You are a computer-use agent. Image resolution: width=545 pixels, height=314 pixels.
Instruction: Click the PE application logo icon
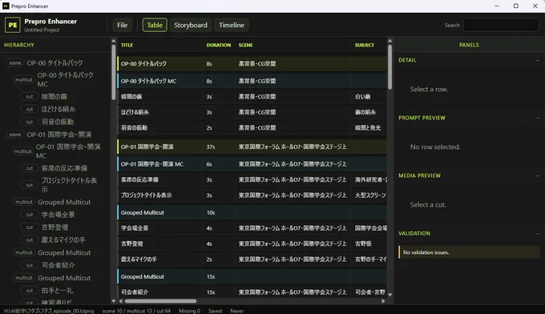coord(13,25)
